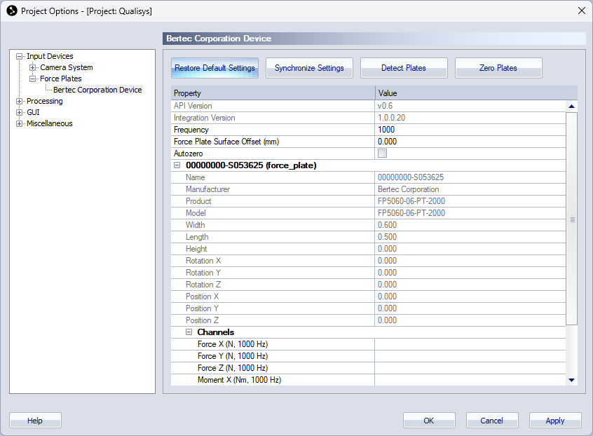Open Help
Screen dimensions: 593x436
(35, 421)
